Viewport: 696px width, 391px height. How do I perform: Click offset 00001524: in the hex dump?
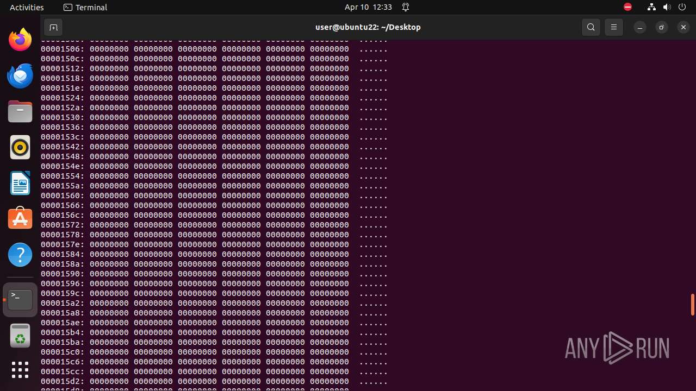coord(63,98)
